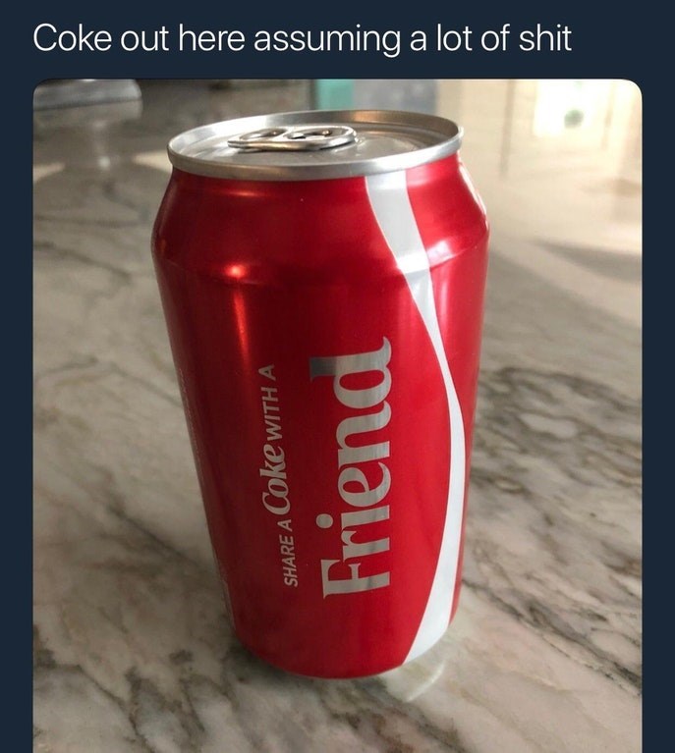Click the capital 'F' in Friend
This screenshot has height=753, width=675.
(356, 576)
